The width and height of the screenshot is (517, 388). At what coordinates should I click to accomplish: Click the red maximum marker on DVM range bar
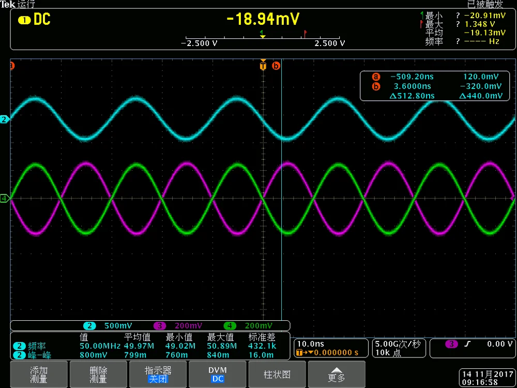pyautogui.click(x=306, y=33)
